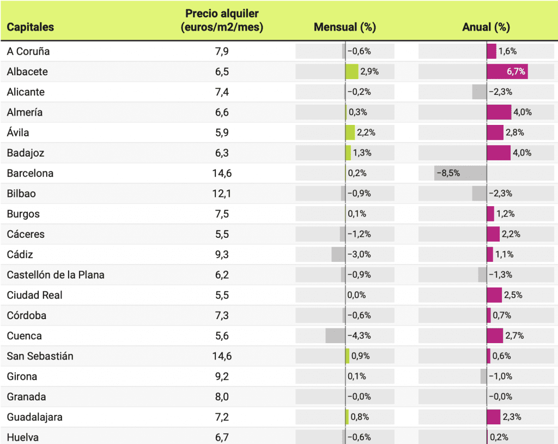Click the Barcelona city name
This screenshot has width=558, height=444.
[x=30, y=173]
